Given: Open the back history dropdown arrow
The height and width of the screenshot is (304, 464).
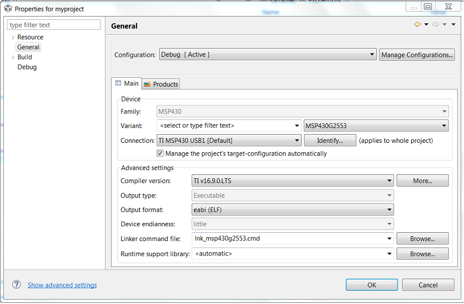Looking at the screenshot, I should pos(426,24).
